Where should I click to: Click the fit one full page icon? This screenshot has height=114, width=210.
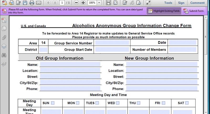click(x=115, y=3)
